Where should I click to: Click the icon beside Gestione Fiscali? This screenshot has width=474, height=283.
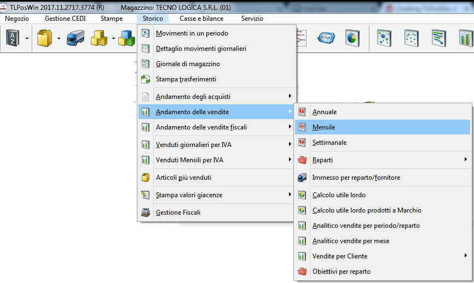coord(146,212)
